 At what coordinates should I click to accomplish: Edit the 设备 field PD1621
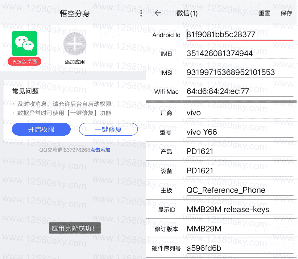(240, 171)
